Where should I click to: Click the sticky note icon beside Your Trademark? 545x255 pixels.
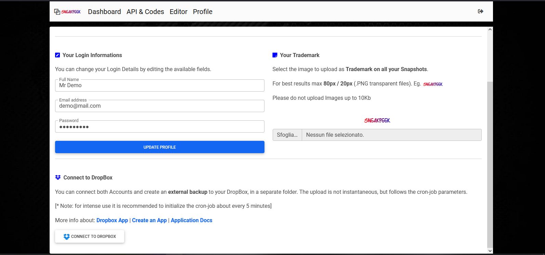pos(275,55)
